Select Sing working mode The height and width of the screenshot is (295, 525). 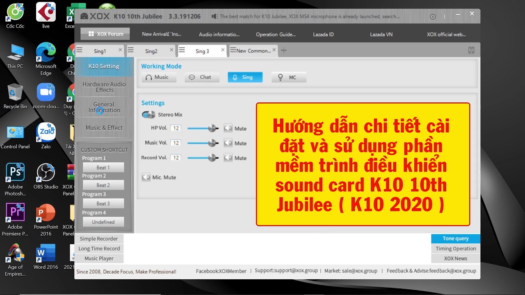click(245, 77)
